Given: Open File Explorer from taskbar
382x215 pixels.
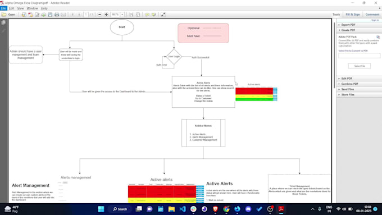Looking at the screenshot, I should [171, 209].
